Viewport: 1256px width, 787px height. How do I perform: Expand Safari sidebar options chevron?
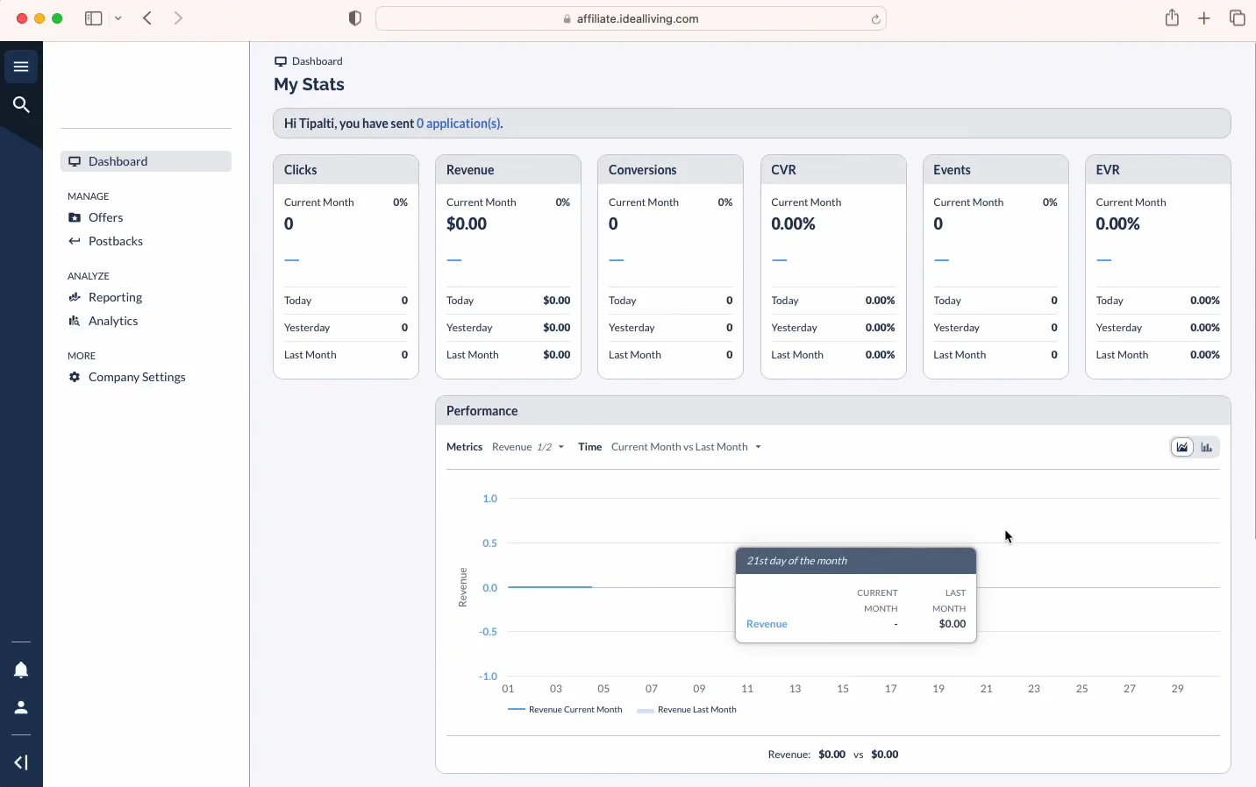click(118, 18)
